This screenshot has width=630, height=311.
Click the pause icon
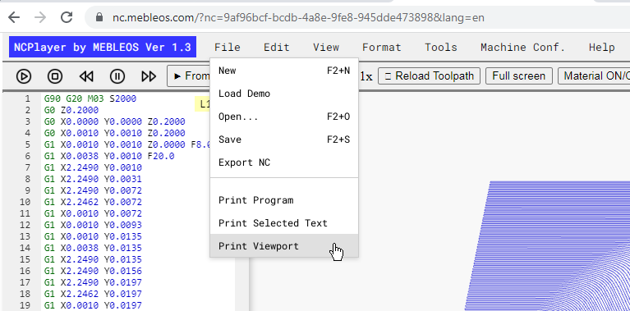pos(117,76)
